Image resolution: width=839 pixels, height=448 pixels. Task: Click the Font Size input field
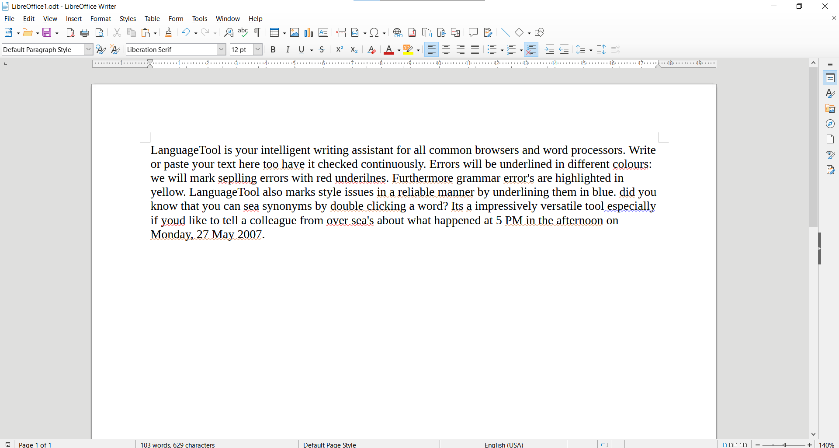[x=242, y=50]
